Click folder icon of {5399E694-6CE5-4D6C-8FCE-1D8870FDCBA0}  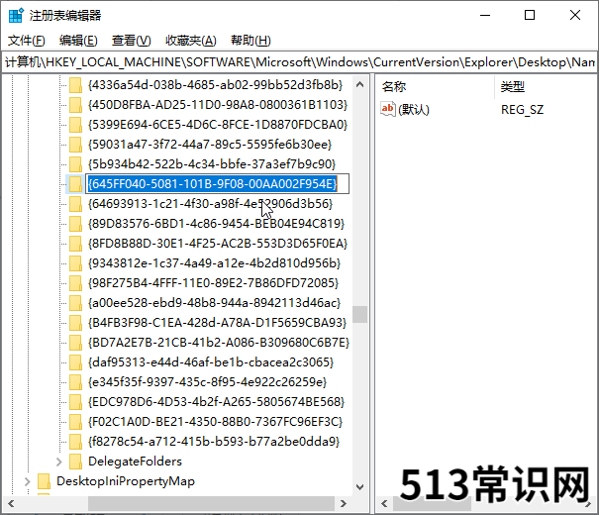click(x=75, y=125)
